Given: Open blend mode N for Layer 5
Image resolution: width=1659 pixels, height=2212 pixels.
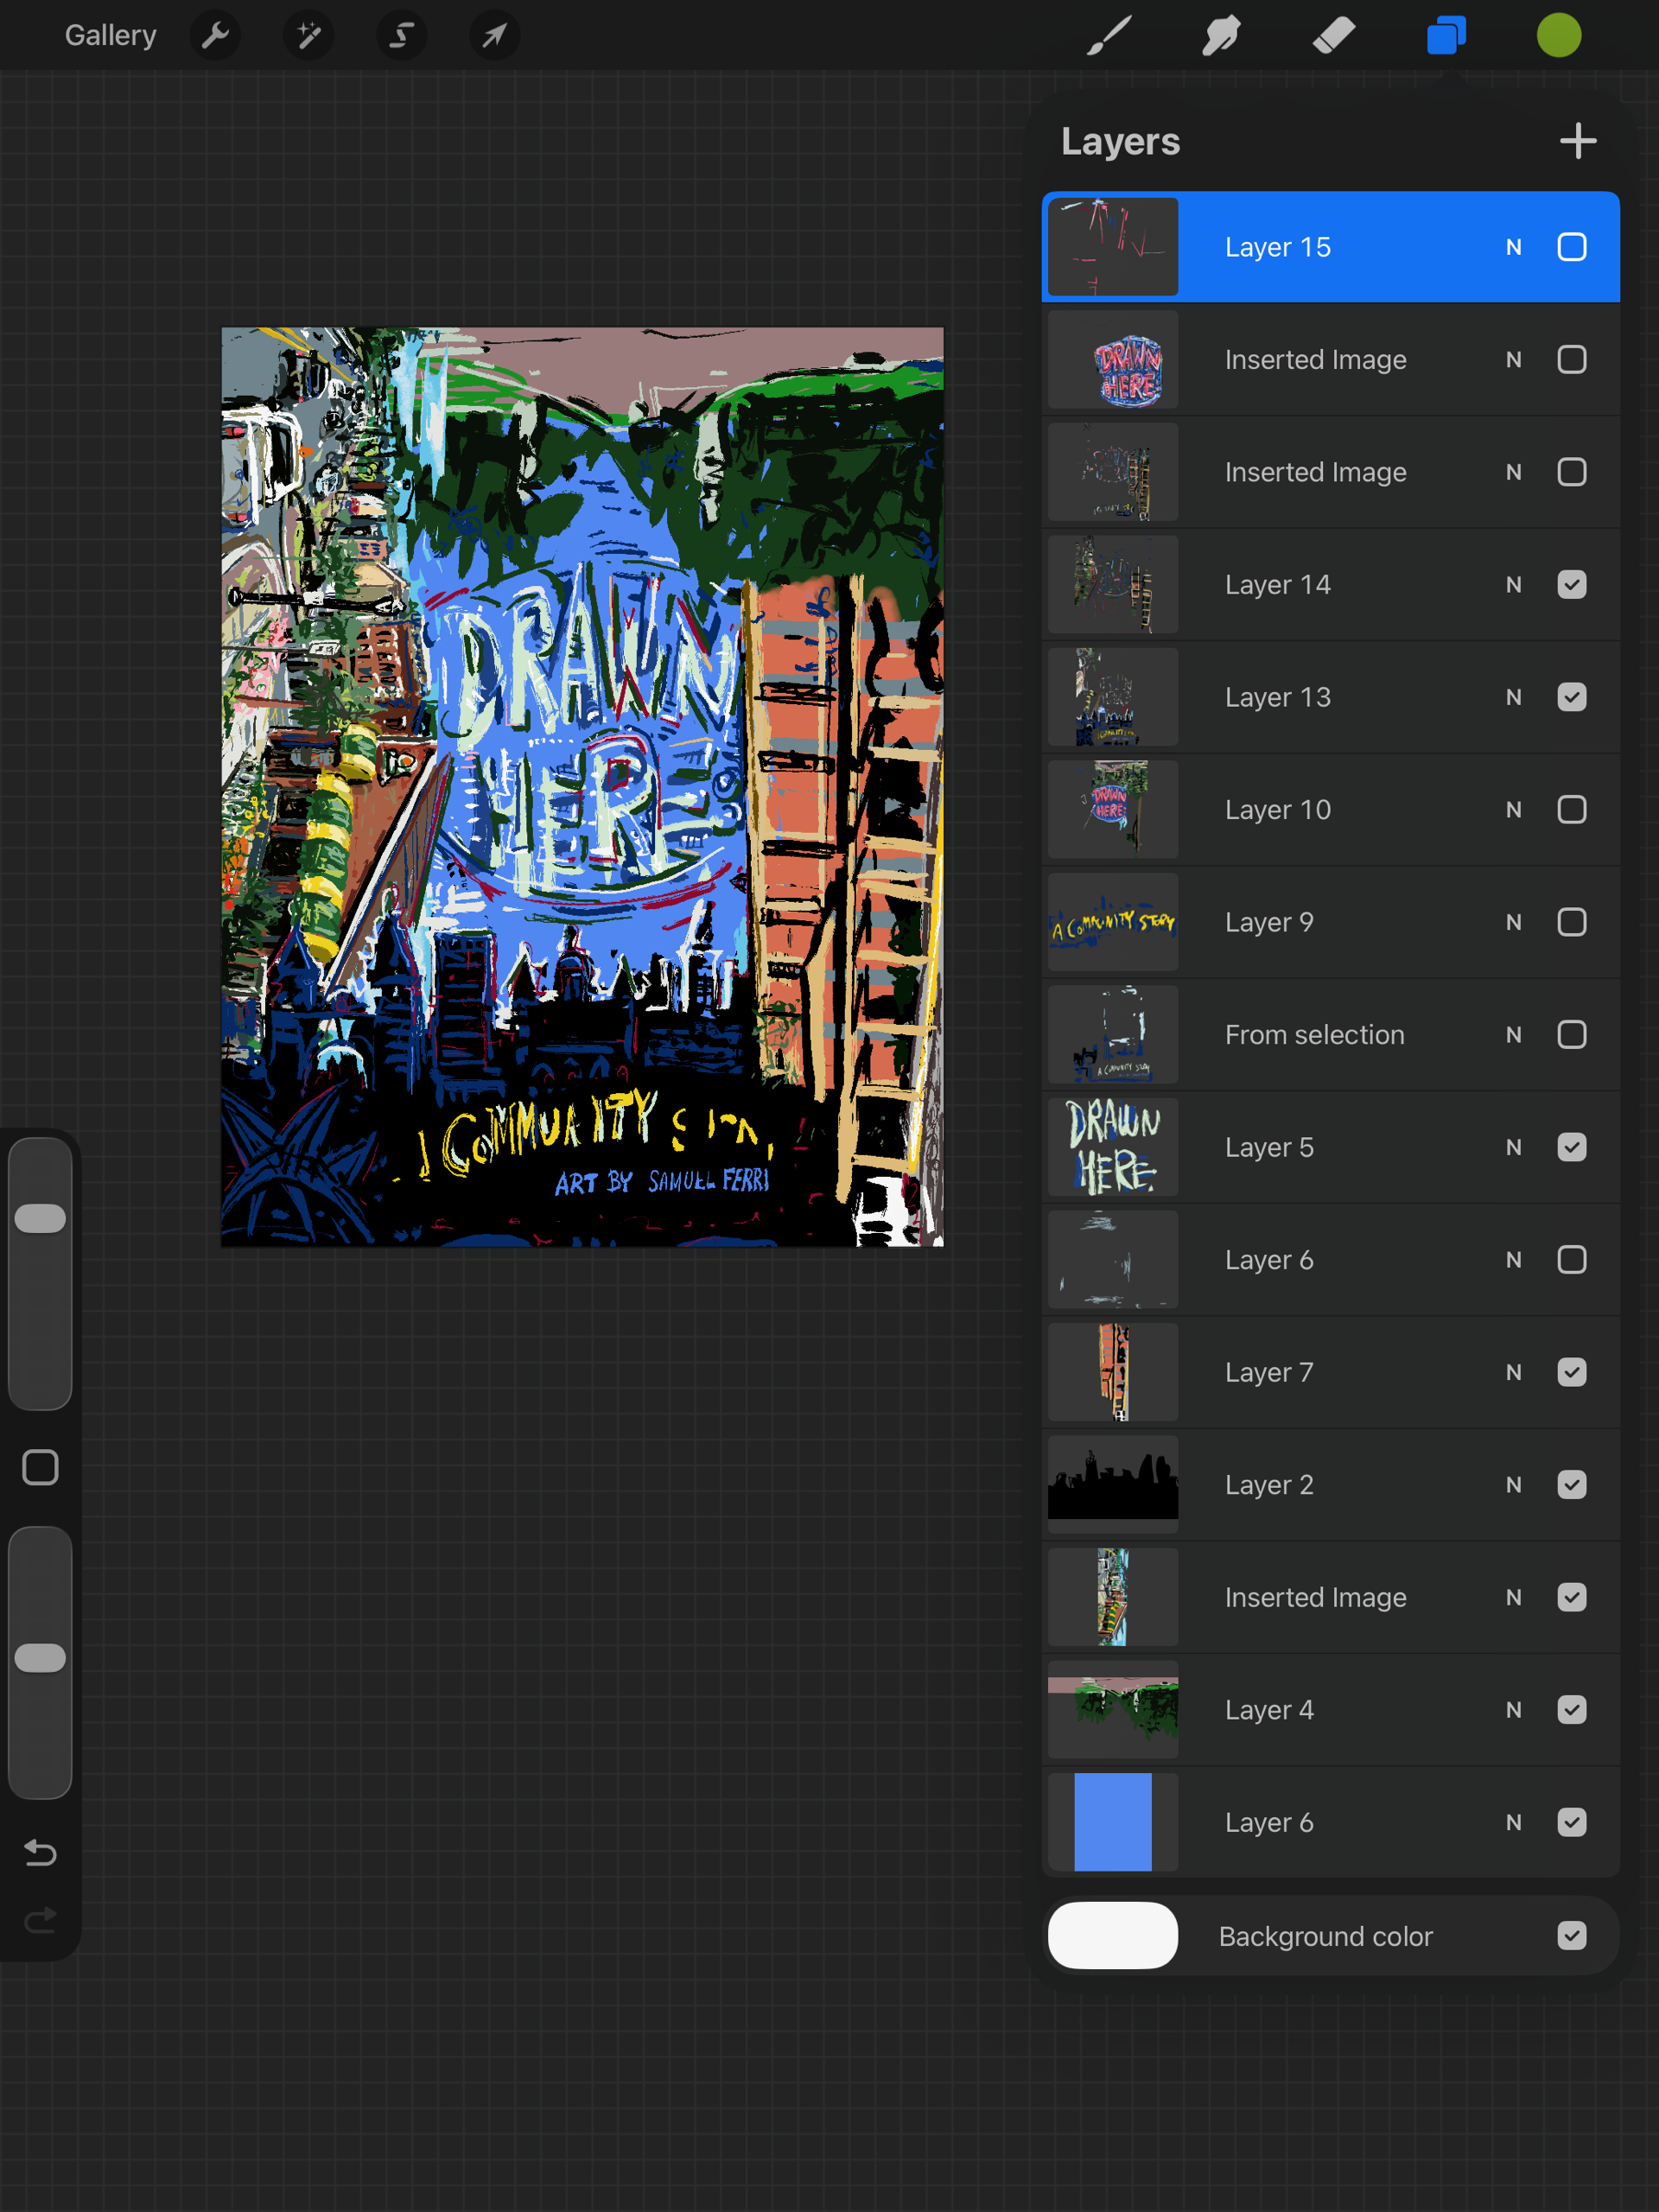Looking at the screenshot, I should click(1513, 1147).
